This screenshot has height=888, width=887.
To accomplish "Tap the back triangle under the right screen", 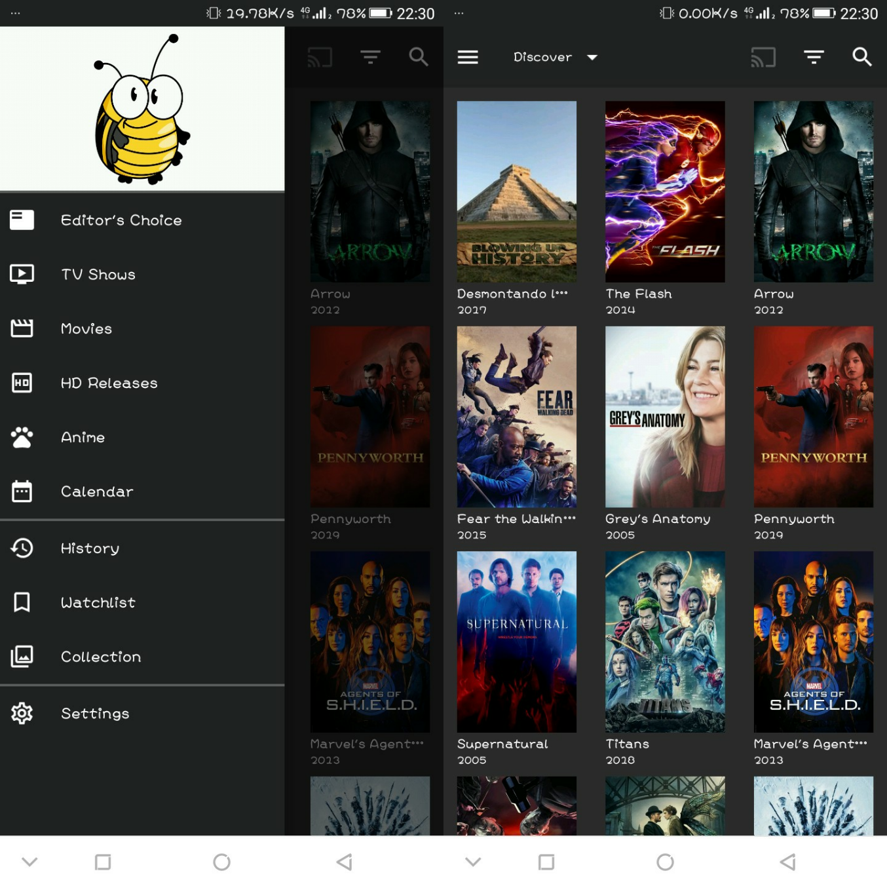I will [x=788, y=862].
